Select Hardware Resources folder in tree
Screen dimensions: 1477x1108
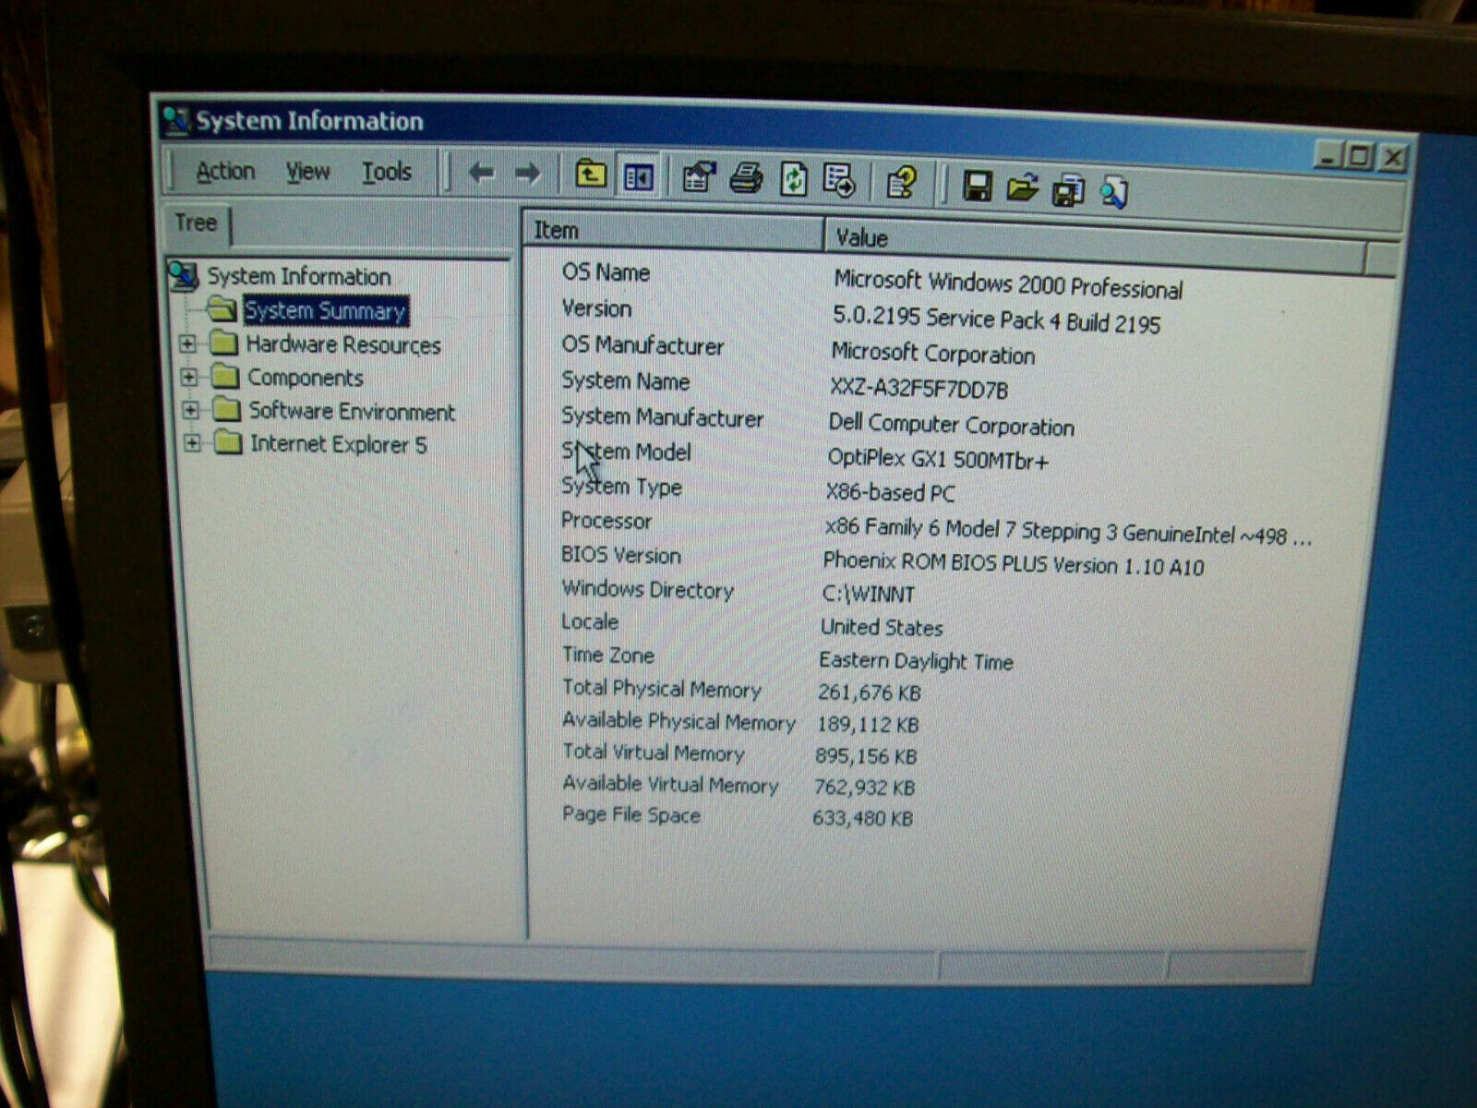(342, 345)
